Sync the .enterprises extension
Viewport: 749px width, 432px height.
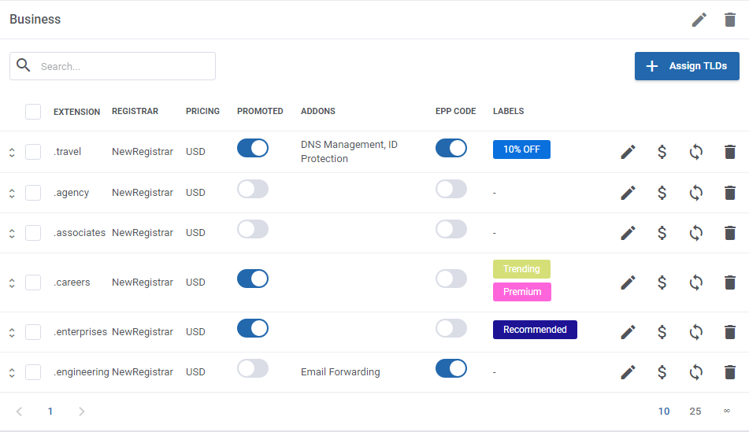tap(696, 332)
